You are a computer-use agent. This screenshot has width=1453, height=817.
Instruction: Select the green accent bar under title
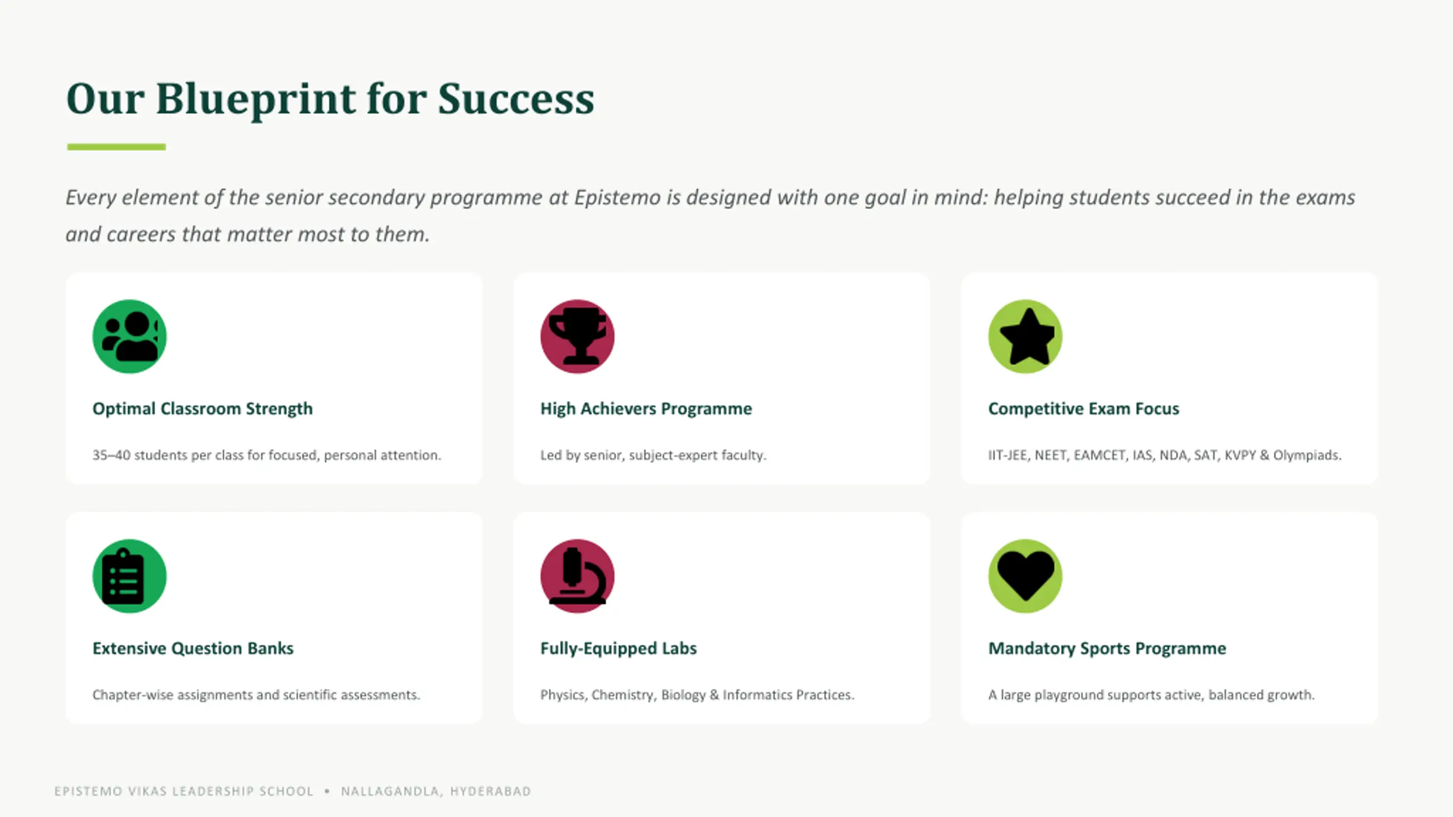coord(116,147)
